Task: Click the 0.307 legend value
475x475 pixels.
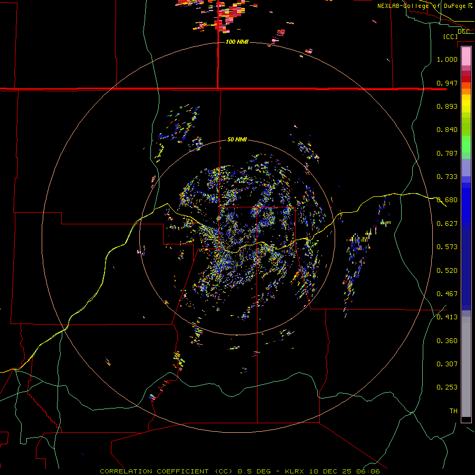Action: coord(447,364)
